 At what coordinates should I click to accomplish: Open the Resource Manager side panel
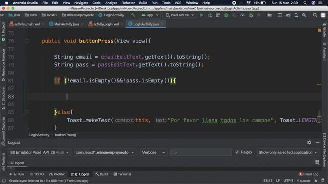coord(3,65)
